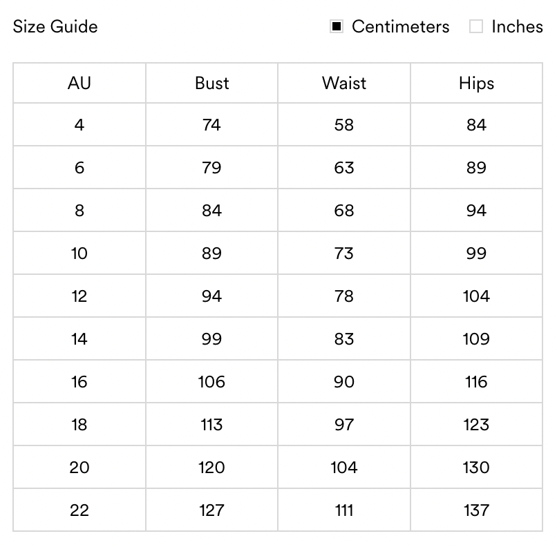Select the Centimeters unit checkbox
Screen dimensions: 557x547
(337, 27)
